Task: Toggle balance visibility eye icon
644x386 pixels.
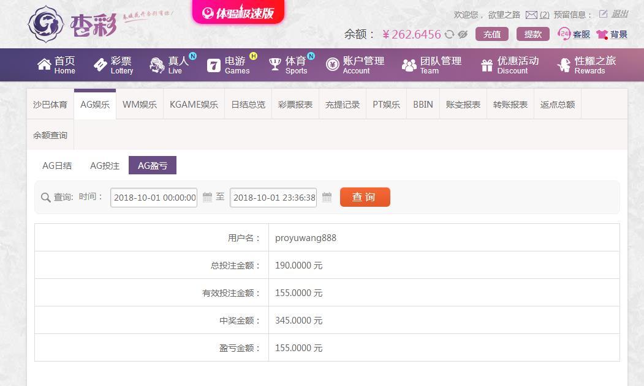Action: [463, 35]
